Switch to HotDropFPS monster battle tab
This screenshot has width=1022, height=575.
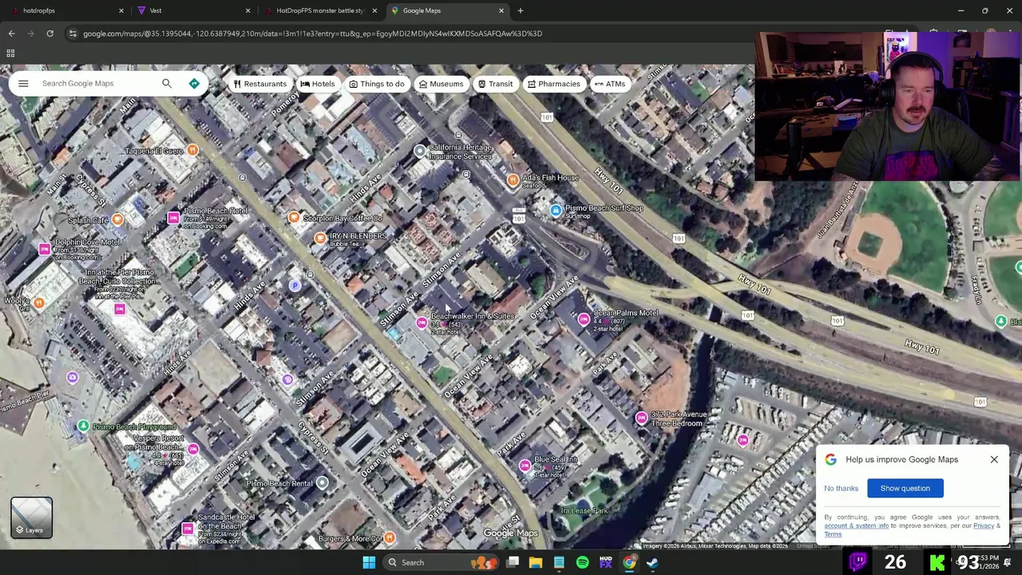(x=319, y=10)
